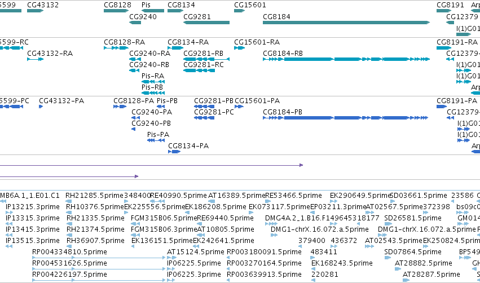Select the CG8191 gene label
Viewport: 480px width, 283px height.
[x=450, y=5]
